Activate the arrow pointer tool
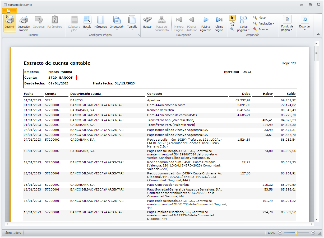The image size is (324, 238). [x=232, y=18]
